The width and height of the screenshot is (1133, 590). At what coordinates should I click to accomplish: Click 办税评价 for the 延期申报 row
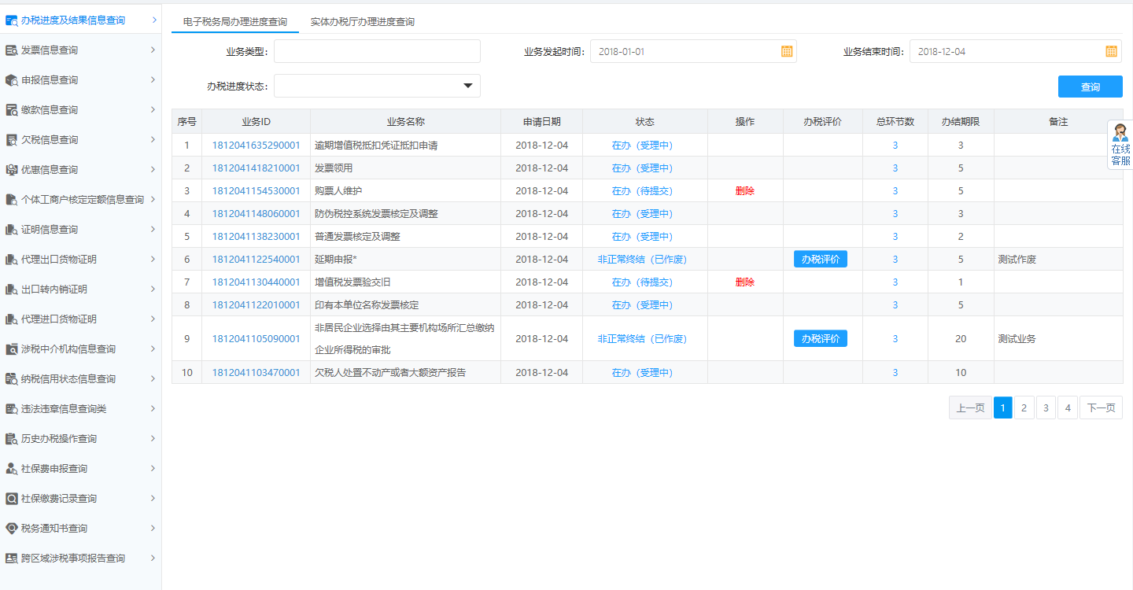pos(821,259)
